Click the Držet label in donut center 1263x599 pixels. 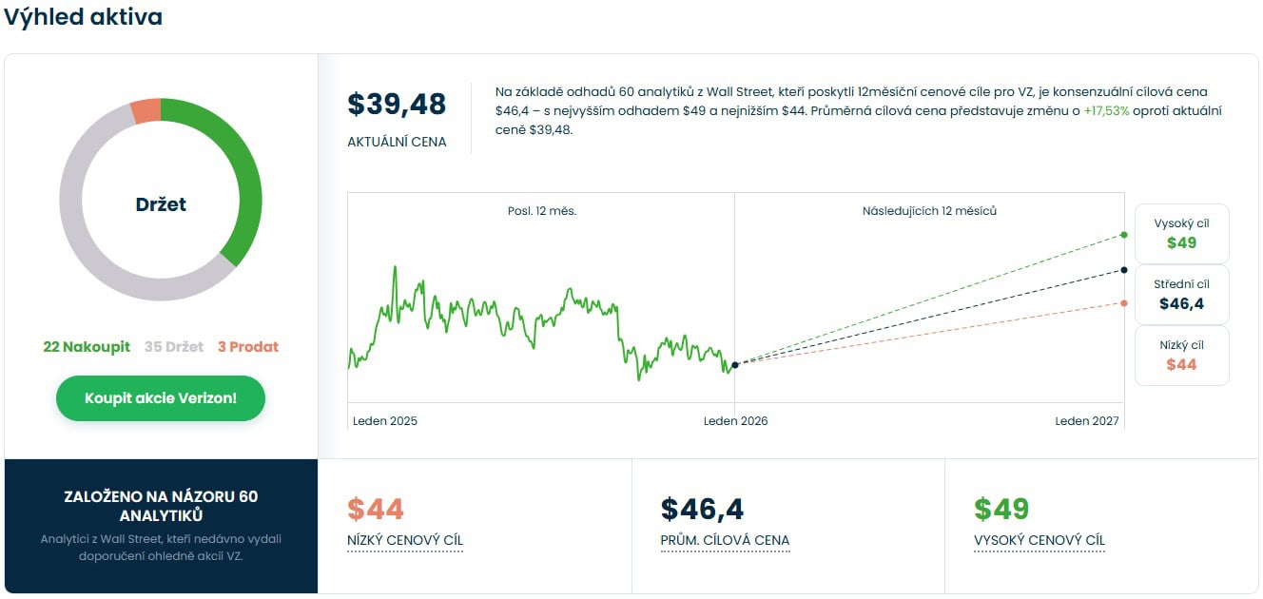tap(161, 204)
